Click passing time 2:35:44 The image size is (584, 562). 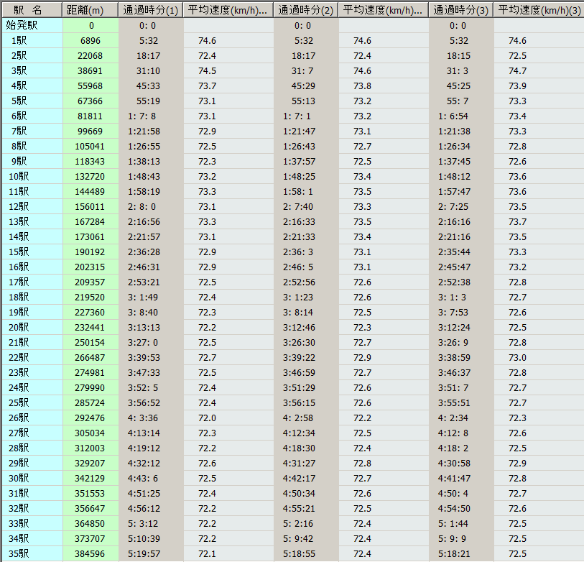(455, 252)
